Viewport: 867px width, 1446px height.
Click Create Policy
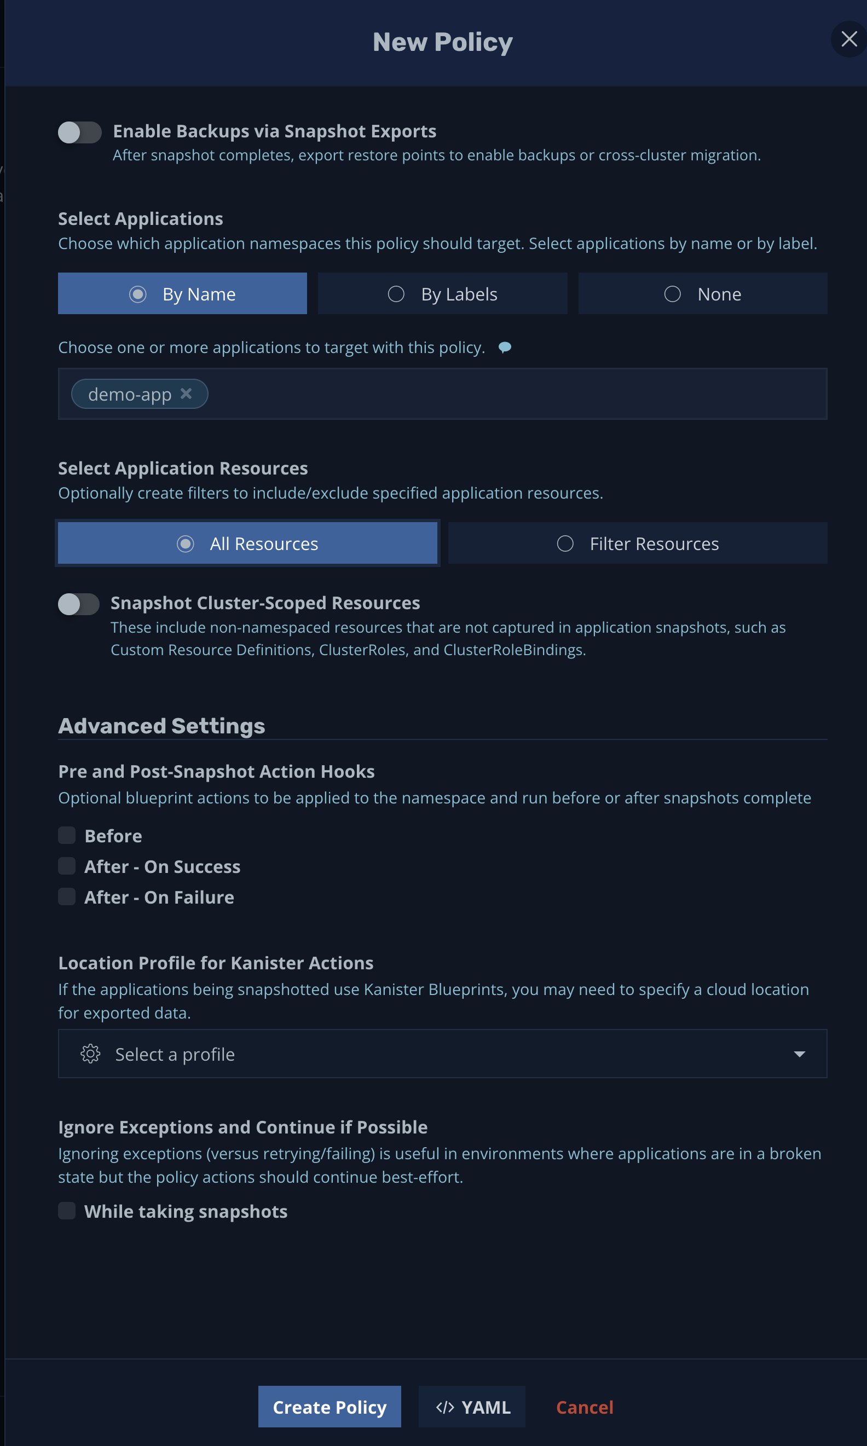pos(330,1408)
